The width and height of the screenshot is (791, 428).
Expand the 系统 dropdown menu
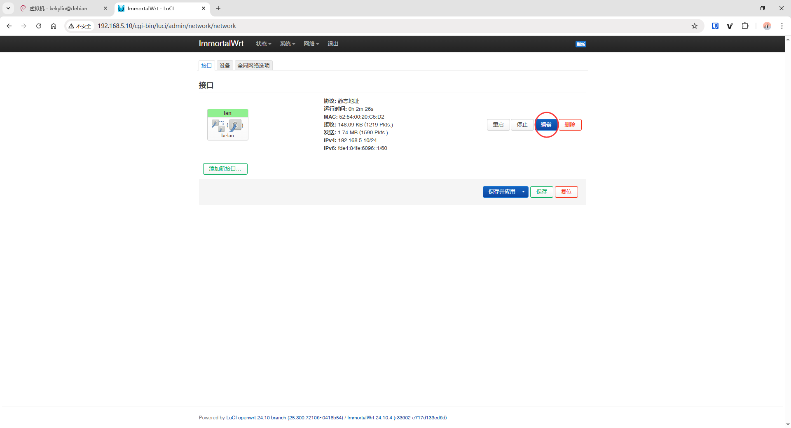coord(287,44)
